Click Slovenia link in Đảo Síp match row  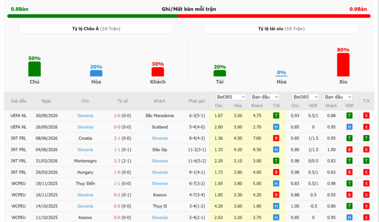tap(85, 150)
